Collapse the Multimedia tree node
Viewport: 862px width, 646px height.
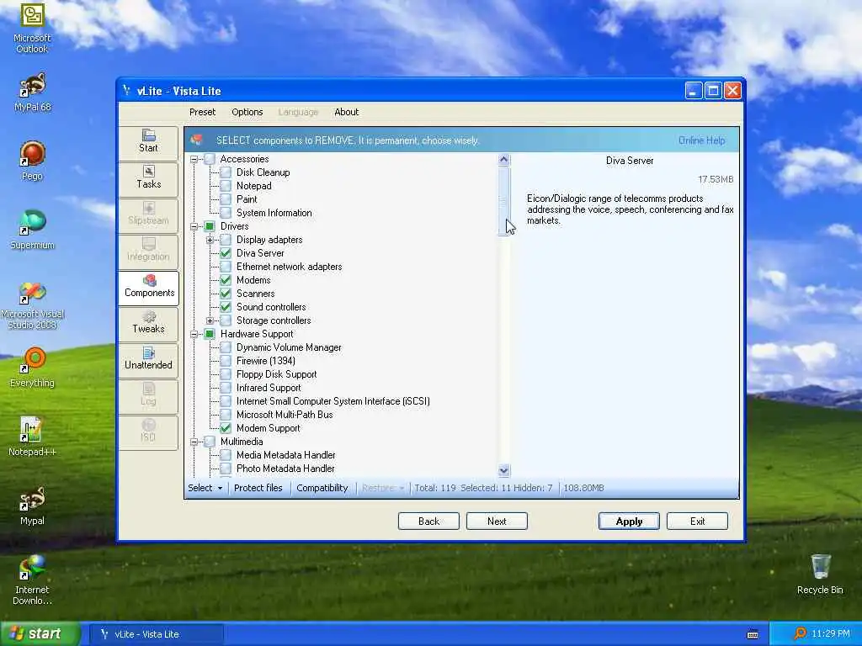point(194,442)
